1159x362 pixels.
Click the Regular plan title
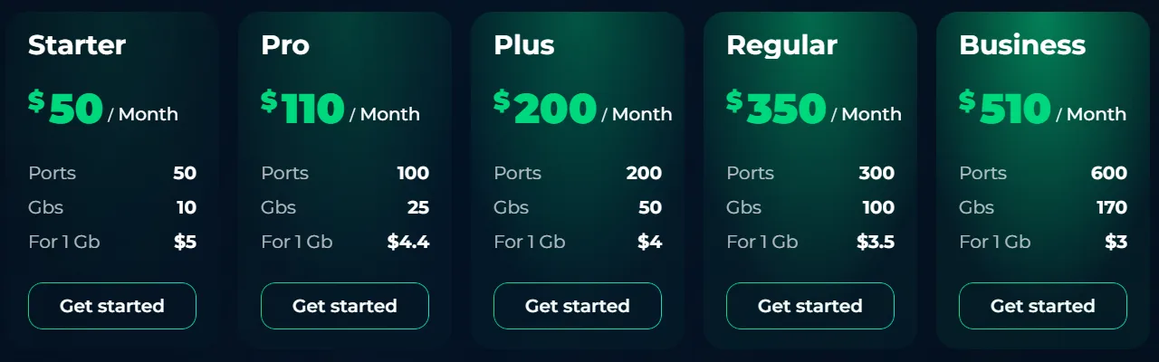tap(781, 45)
